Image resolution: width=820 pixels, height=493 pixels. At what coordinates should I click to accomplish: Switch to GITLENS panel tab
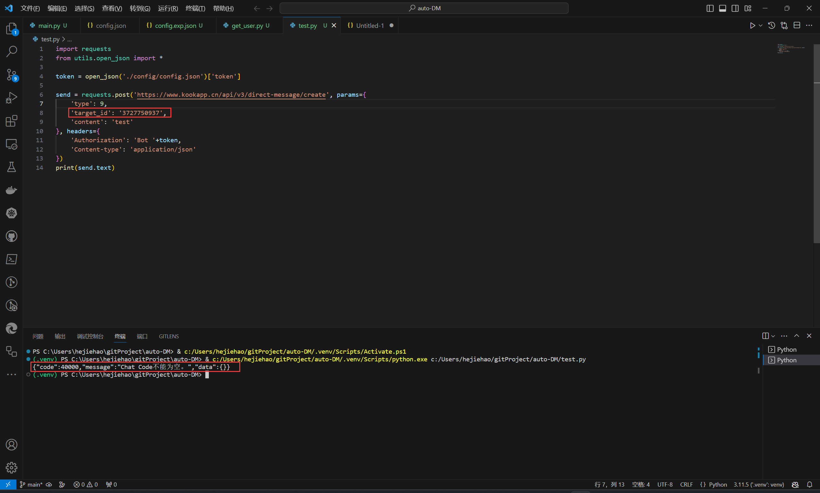pos(169,336)
